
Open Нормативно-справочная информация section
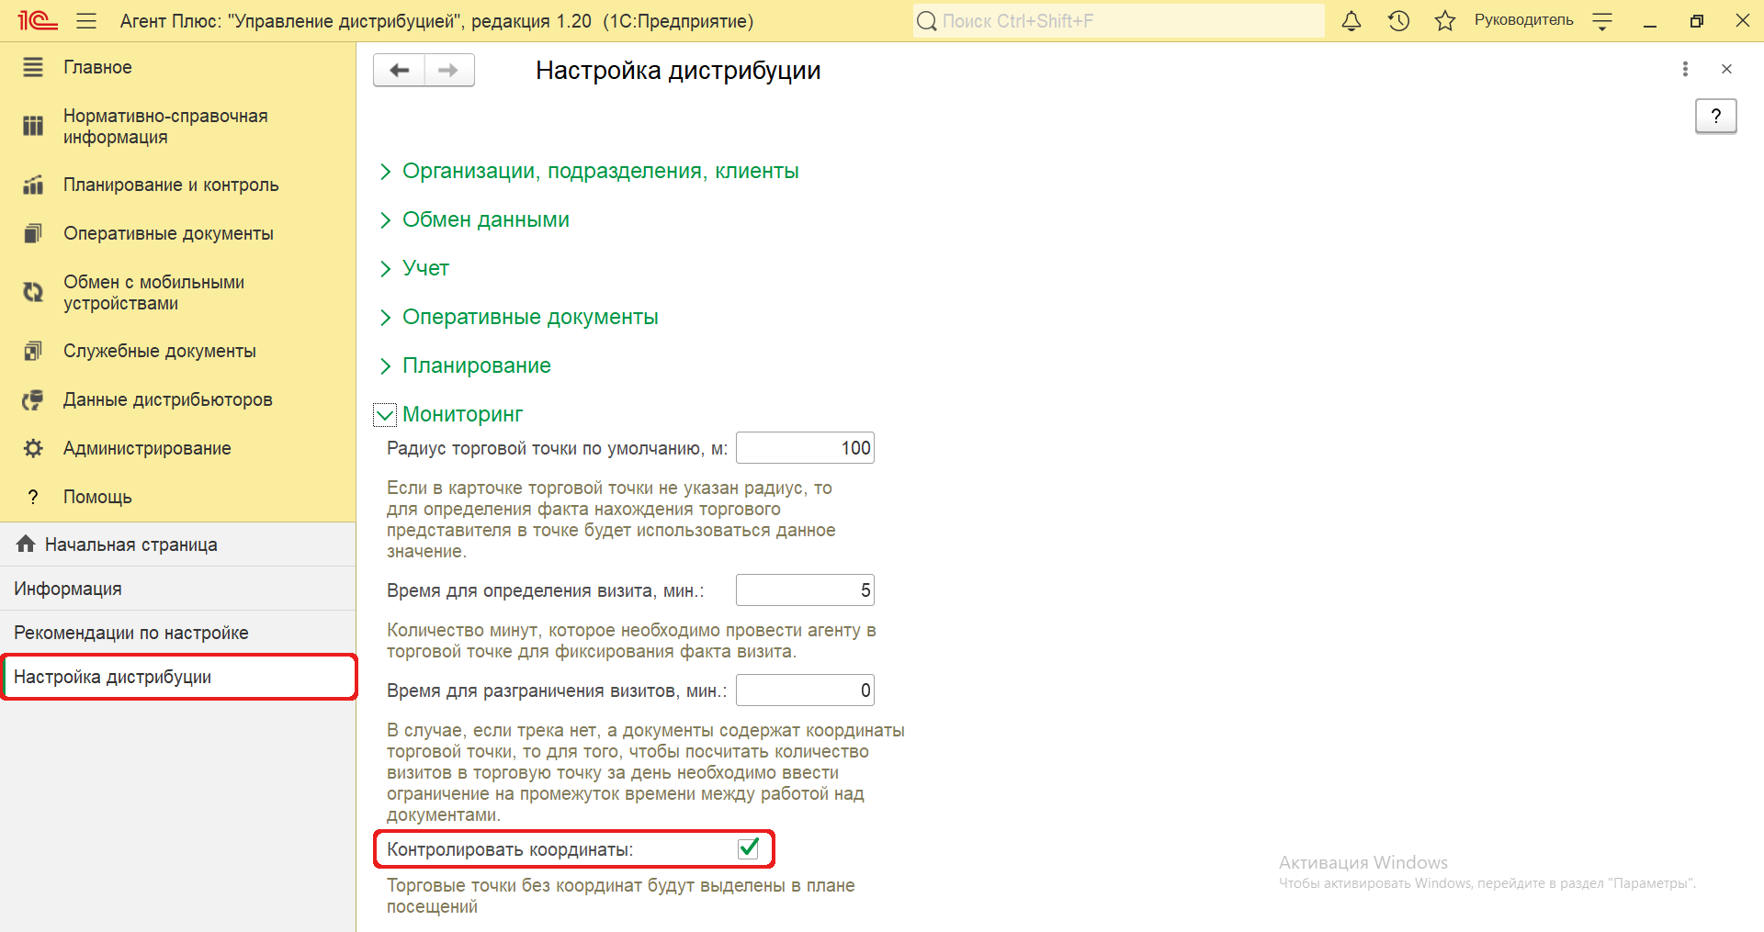point(165,126)
